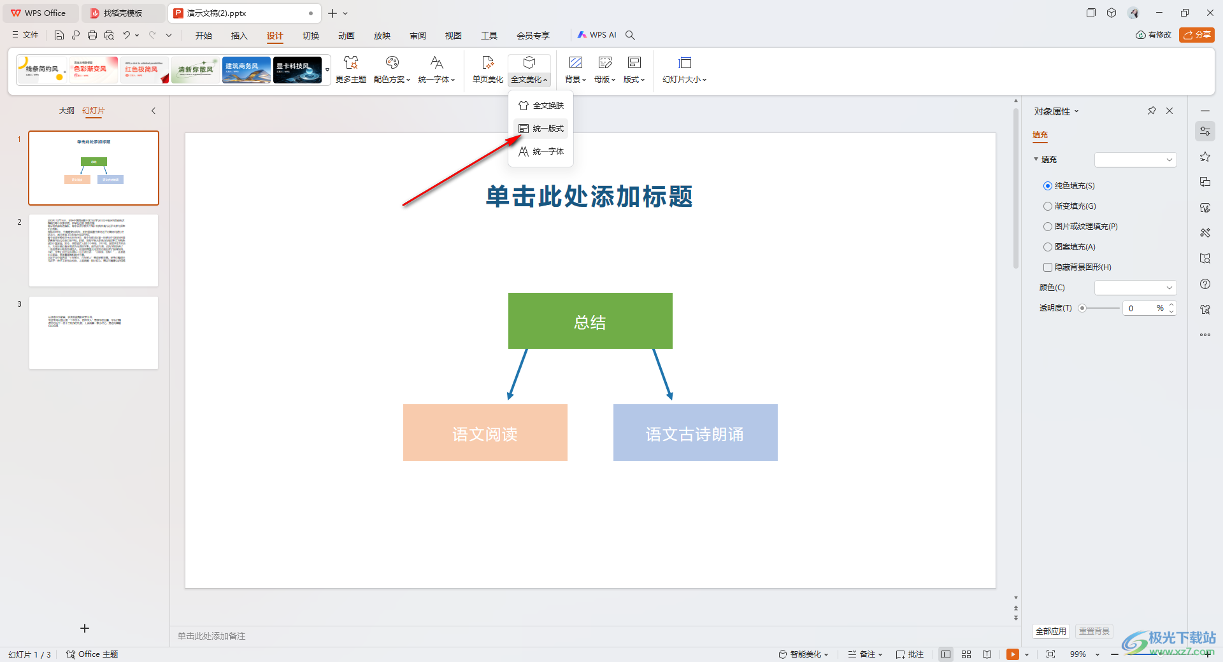Start slideshow with orange play button

[x=1013, y=654]
